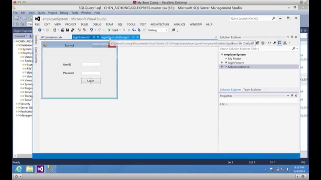Open the Debug configuration dropdown

[166, 30]
